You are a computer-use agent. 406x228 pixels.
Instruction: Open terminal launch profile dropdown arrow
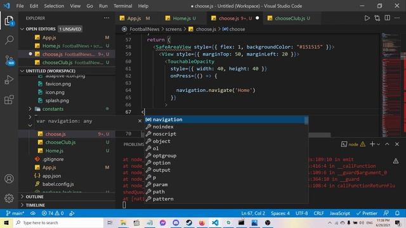coord(378,144)
